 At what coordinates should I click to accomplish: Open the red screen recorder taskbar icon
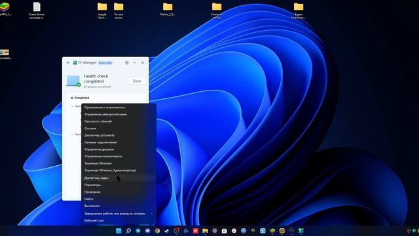tap(196, 231)
